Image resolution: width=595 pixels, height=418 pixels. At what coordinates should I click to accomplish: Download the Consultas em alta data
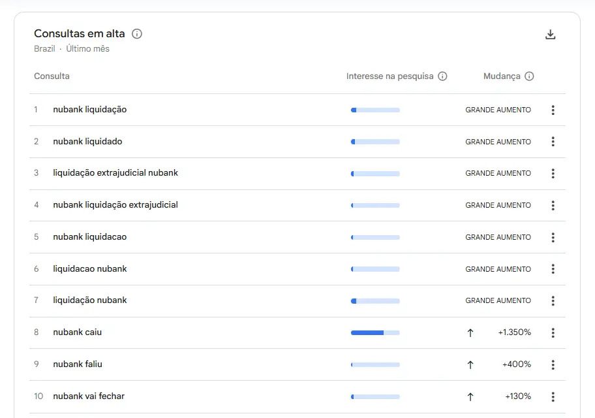click(x=550, y=34)
